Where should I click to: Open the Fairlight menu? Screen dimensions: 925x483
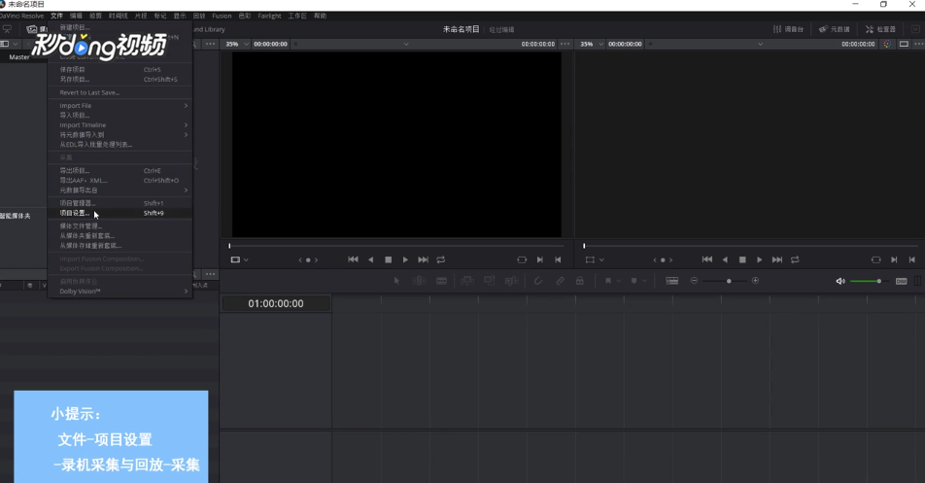pos(269,16)
